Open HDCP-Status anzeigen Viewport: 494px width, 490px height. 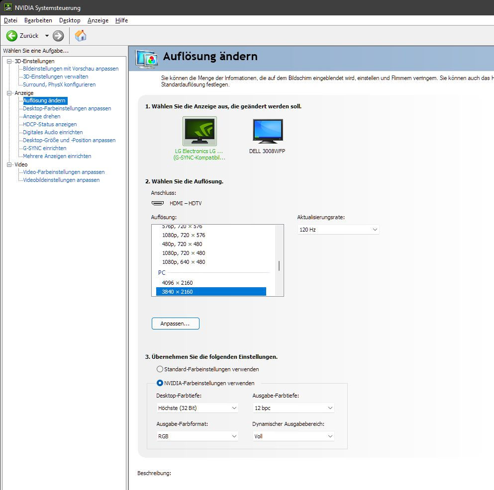(x=50, y=124)
